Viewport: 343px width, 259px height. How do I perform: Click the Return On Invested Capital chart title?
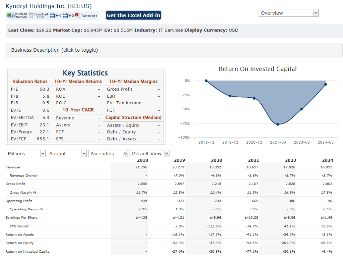pos(258,69)
